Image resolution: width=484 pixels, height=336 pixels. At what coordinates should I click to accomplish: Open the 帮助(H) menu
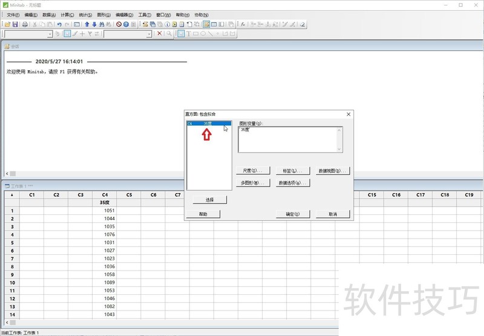click(x=183, y=15)
